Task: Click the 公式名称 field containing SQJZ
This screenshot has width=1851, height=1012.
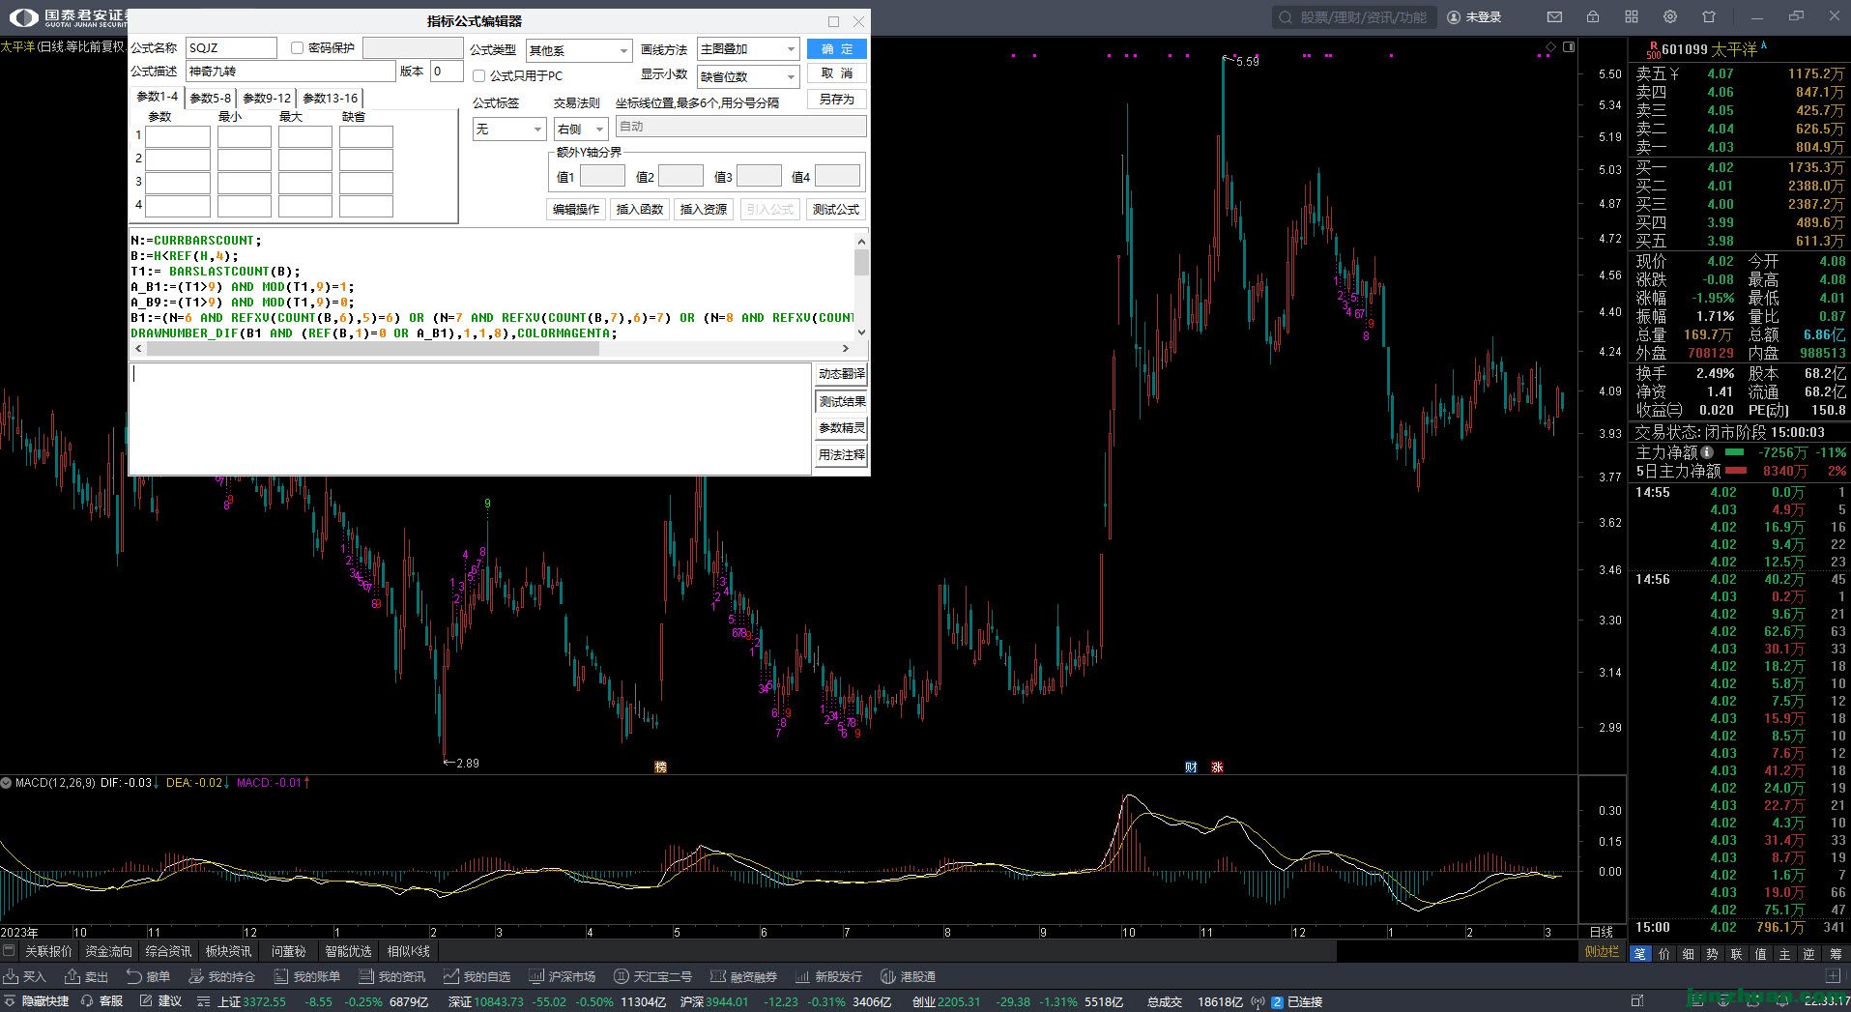Action: [x=231, y=47]
